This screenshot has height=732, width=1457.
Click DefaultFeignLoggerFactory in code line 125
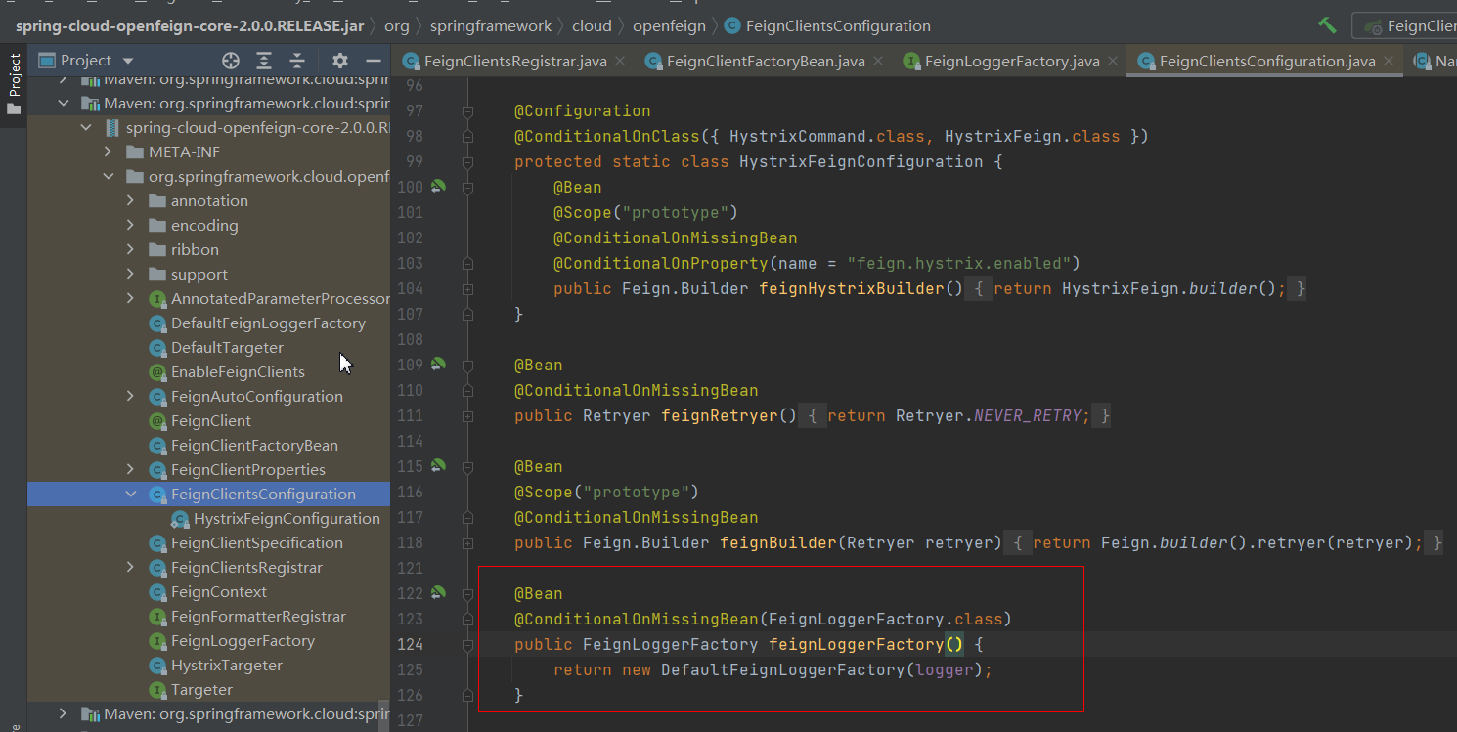click(783, 669)
